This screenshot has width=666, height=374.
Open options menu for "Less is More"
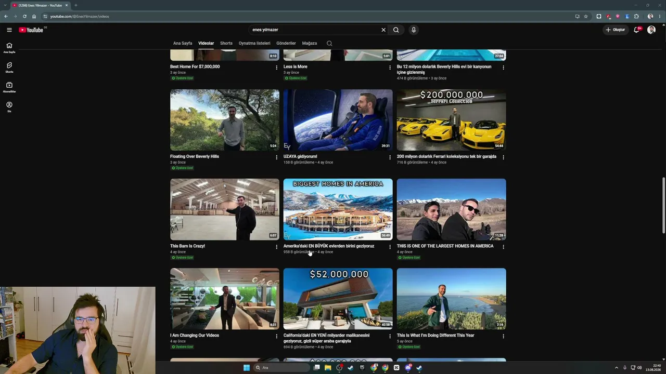(x=390, y=68)
